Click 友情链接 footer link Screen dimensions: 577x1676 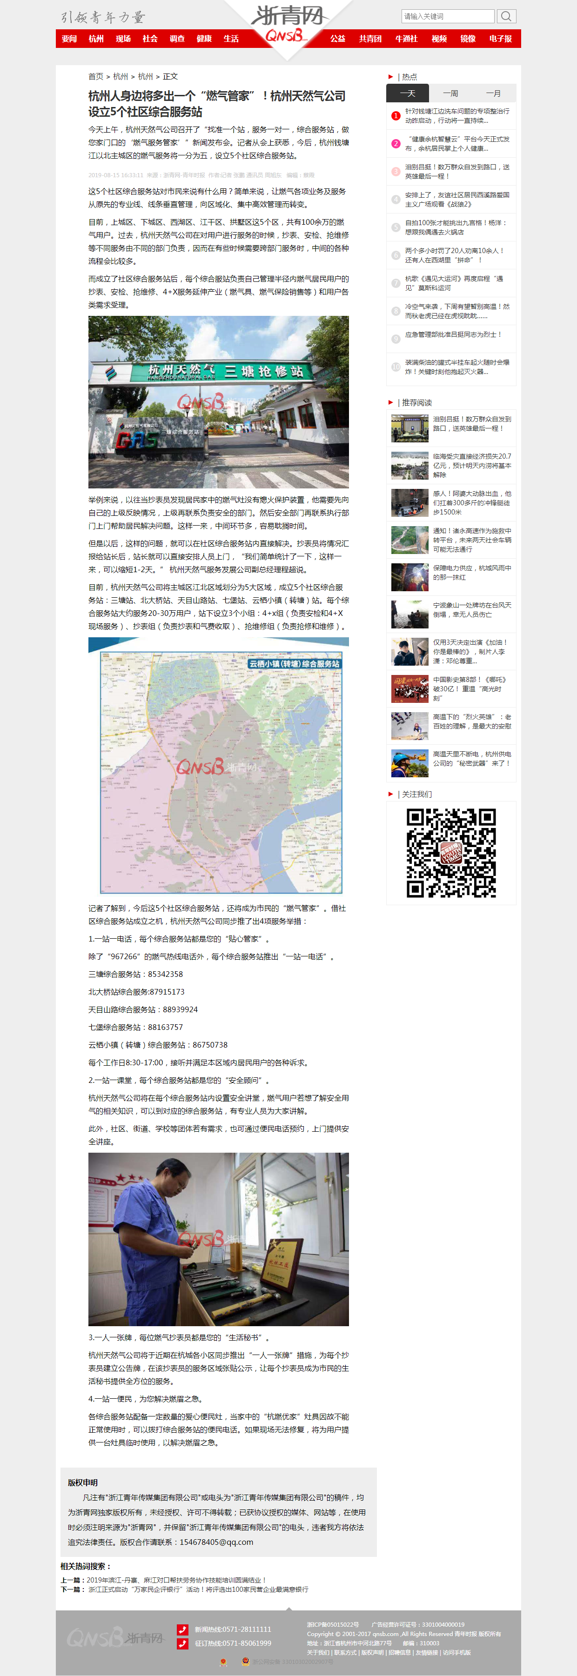[427, 1653]
